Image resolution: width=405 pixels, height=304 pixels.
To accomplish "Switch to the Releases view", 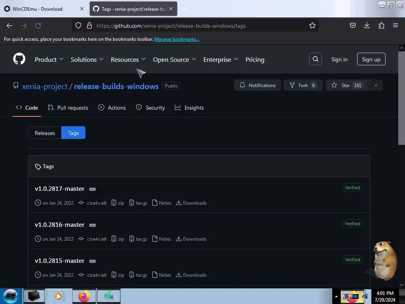I will (x=45, y=133).
